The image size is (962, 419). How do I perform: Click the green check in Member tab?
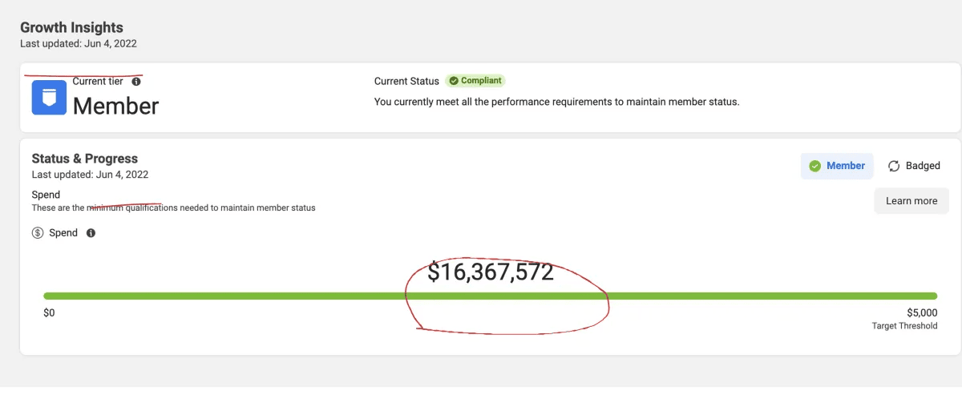(x=815, y=166)
